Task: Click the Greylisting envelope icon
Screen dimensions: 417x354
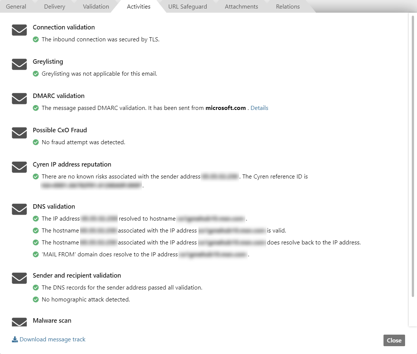Action: 19,64
